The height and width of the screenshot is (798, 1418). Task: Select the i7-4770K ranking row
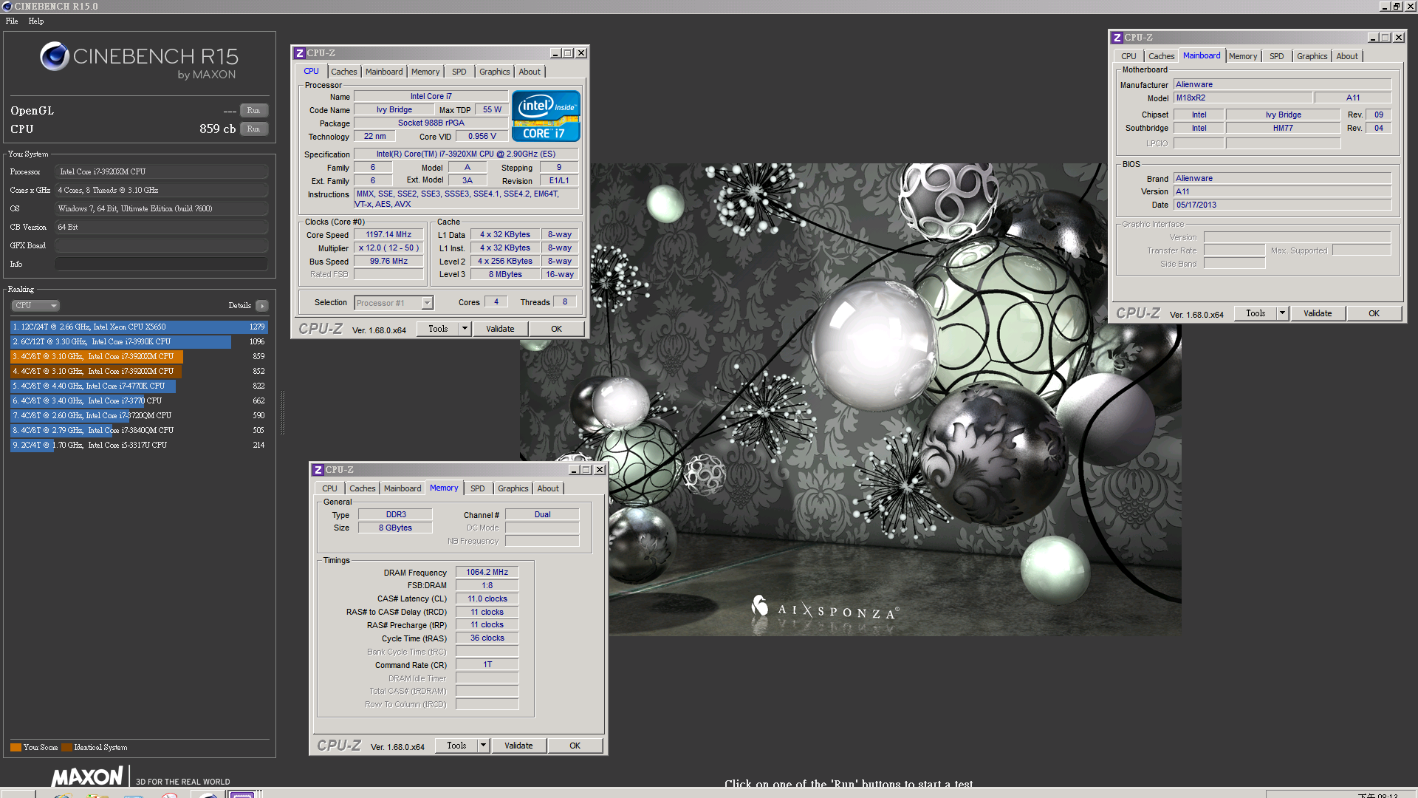(139, 386)
